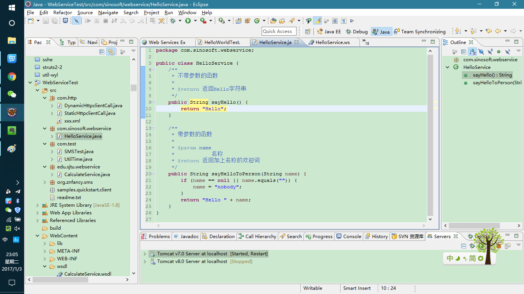Click the Quick Access search field

click(279, 31)
